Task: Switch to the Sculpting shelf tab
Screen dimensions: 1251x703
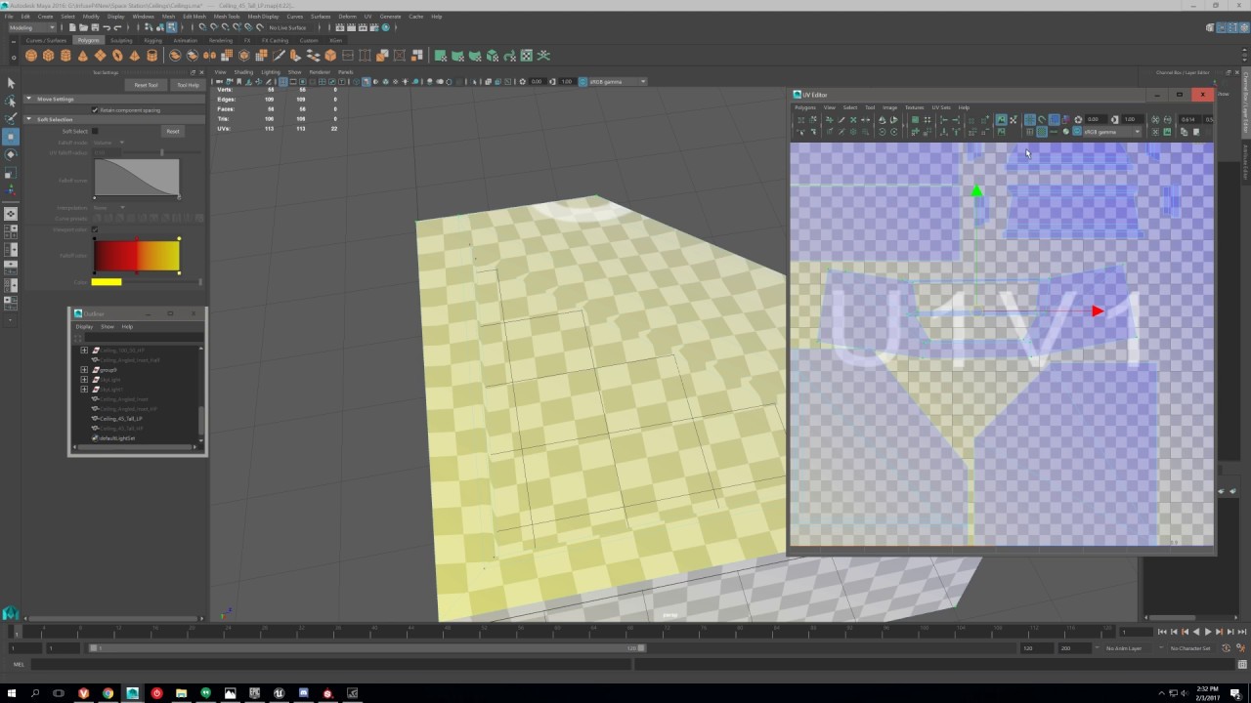Action: click(121, 40)
